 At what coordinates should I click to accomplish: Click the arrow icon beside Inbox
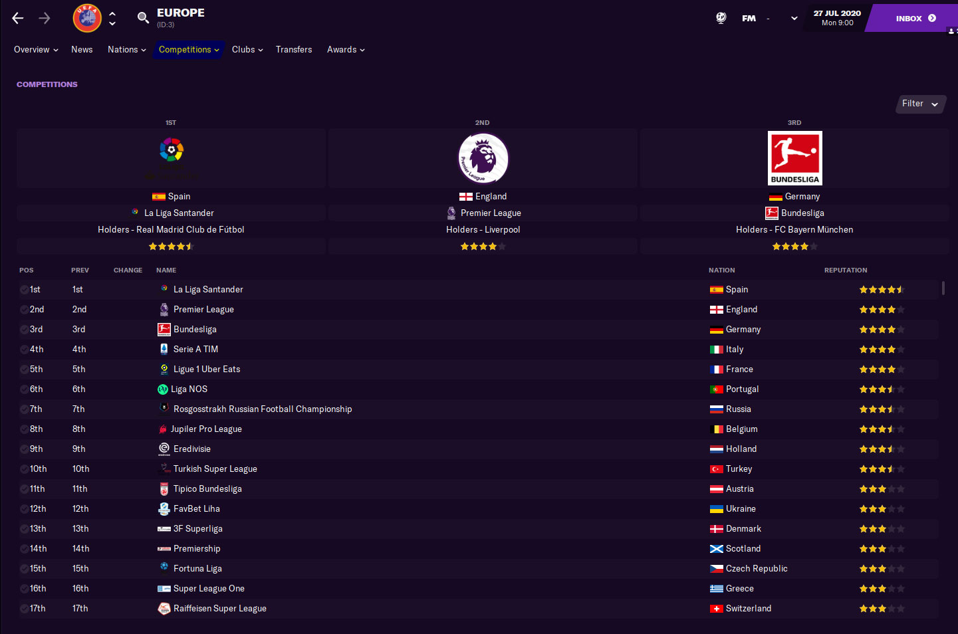click(x=932, y=18)
